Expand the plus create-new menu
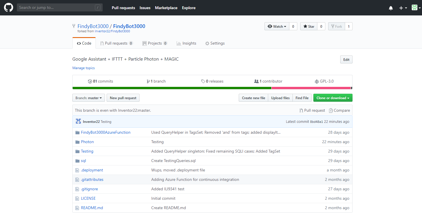The image size is (422, 214). [403, 8]
